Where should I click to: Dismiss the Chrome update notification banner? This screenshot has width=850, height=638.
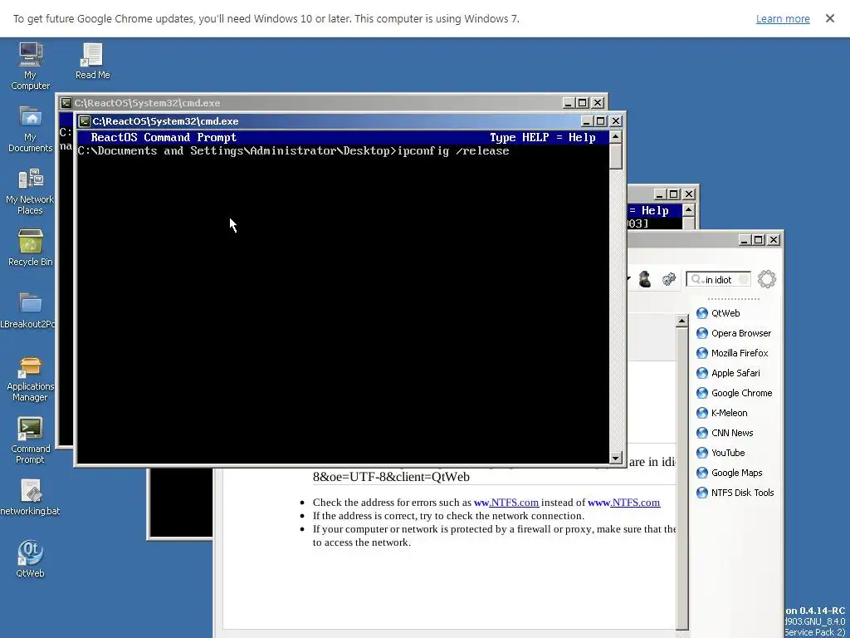[829, 18]
